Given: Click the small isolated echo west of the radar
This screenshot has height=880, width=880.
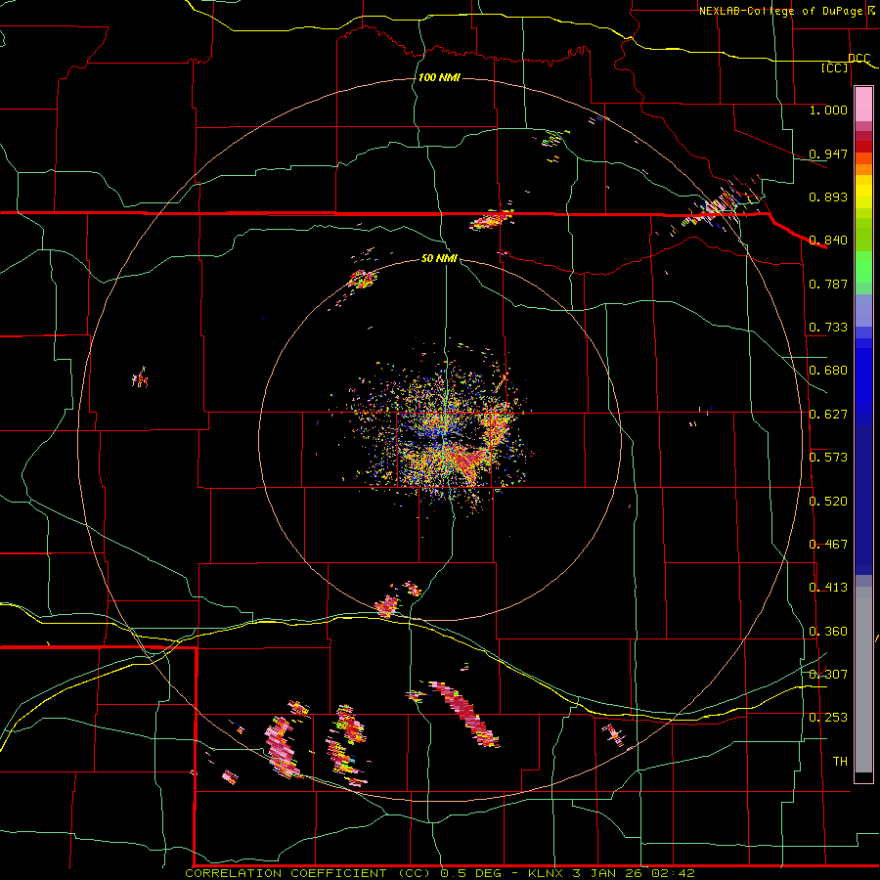Looking at the screenshot, I should [140, 377].
